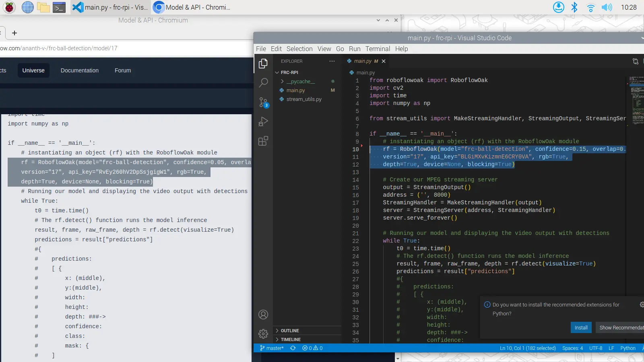644x362 pixels.
Task: Install the recommended Python extensions
Action: point(581,327)
